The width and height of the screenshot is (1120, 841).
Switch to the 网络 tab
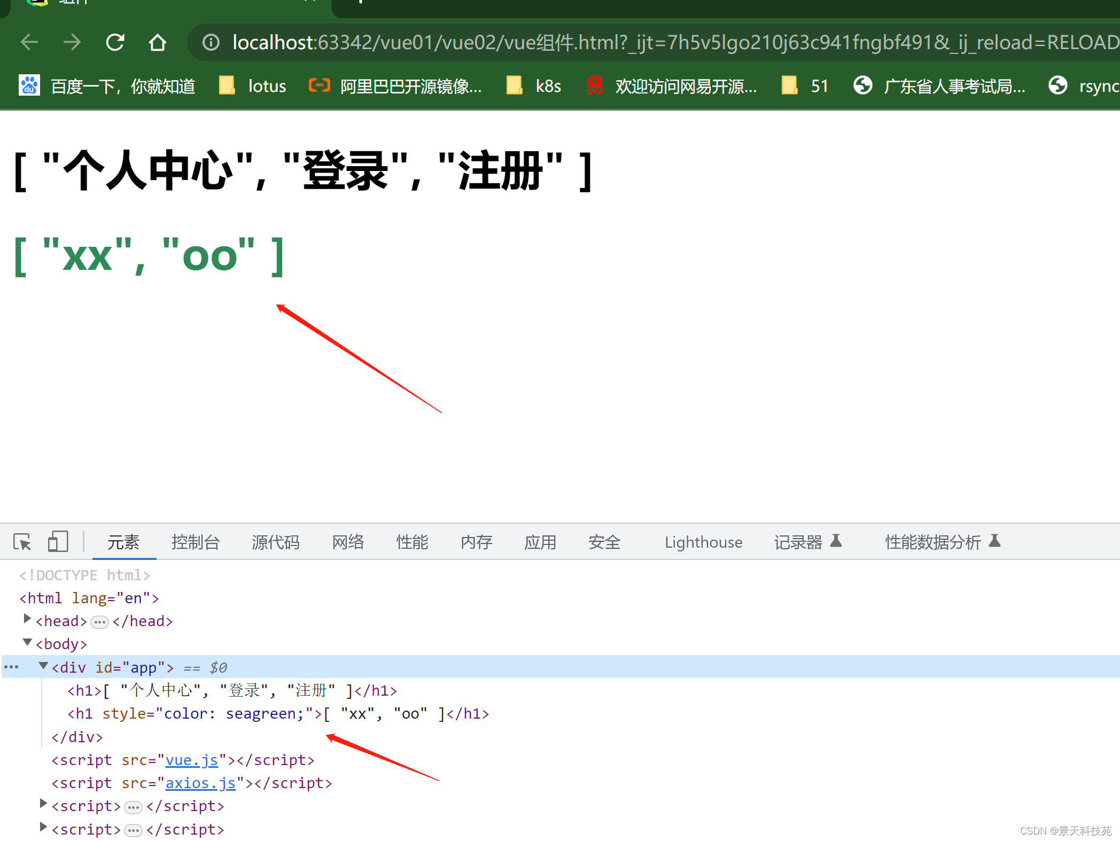pyautogui.click(x=348, y=542)
